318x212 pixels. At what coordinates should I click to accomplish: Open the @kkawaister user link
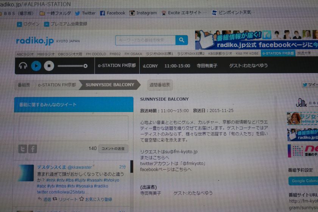80,167
